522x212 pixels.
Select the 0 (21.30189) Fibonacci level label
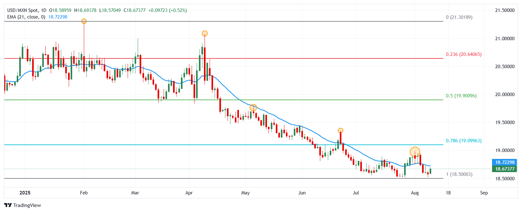click(x=459, y=17)
